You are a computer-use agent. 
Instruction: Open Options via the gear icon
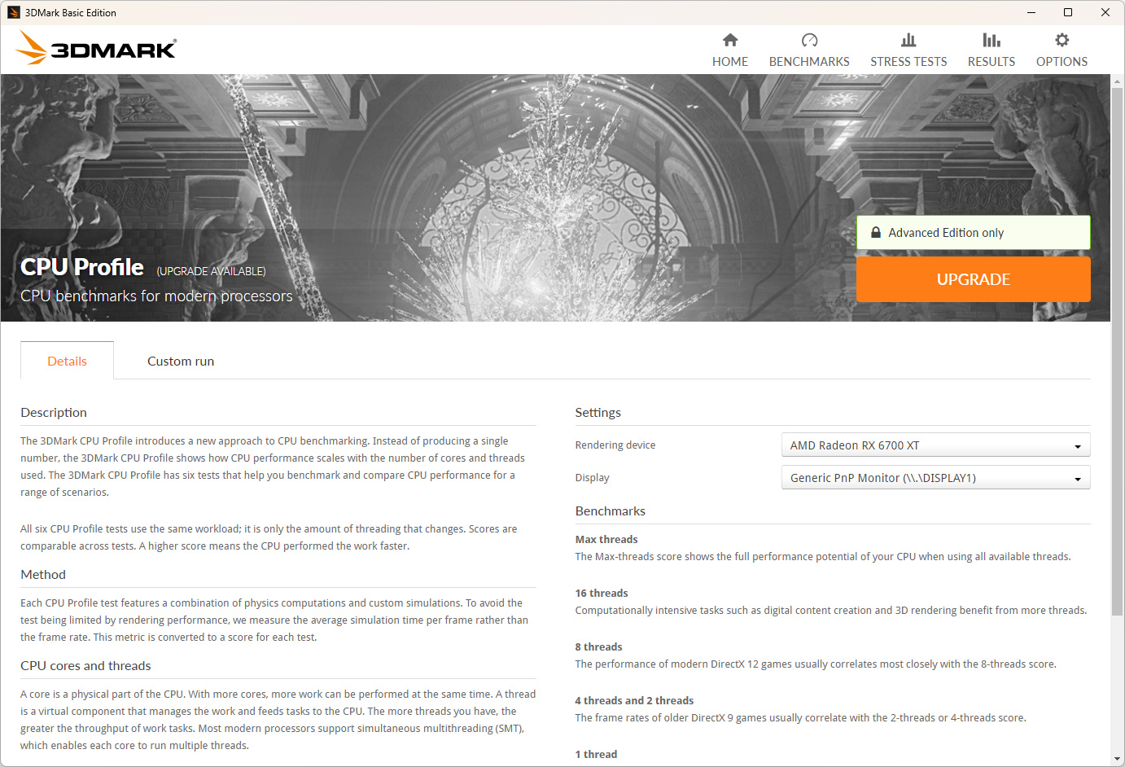click(1062, 40)
